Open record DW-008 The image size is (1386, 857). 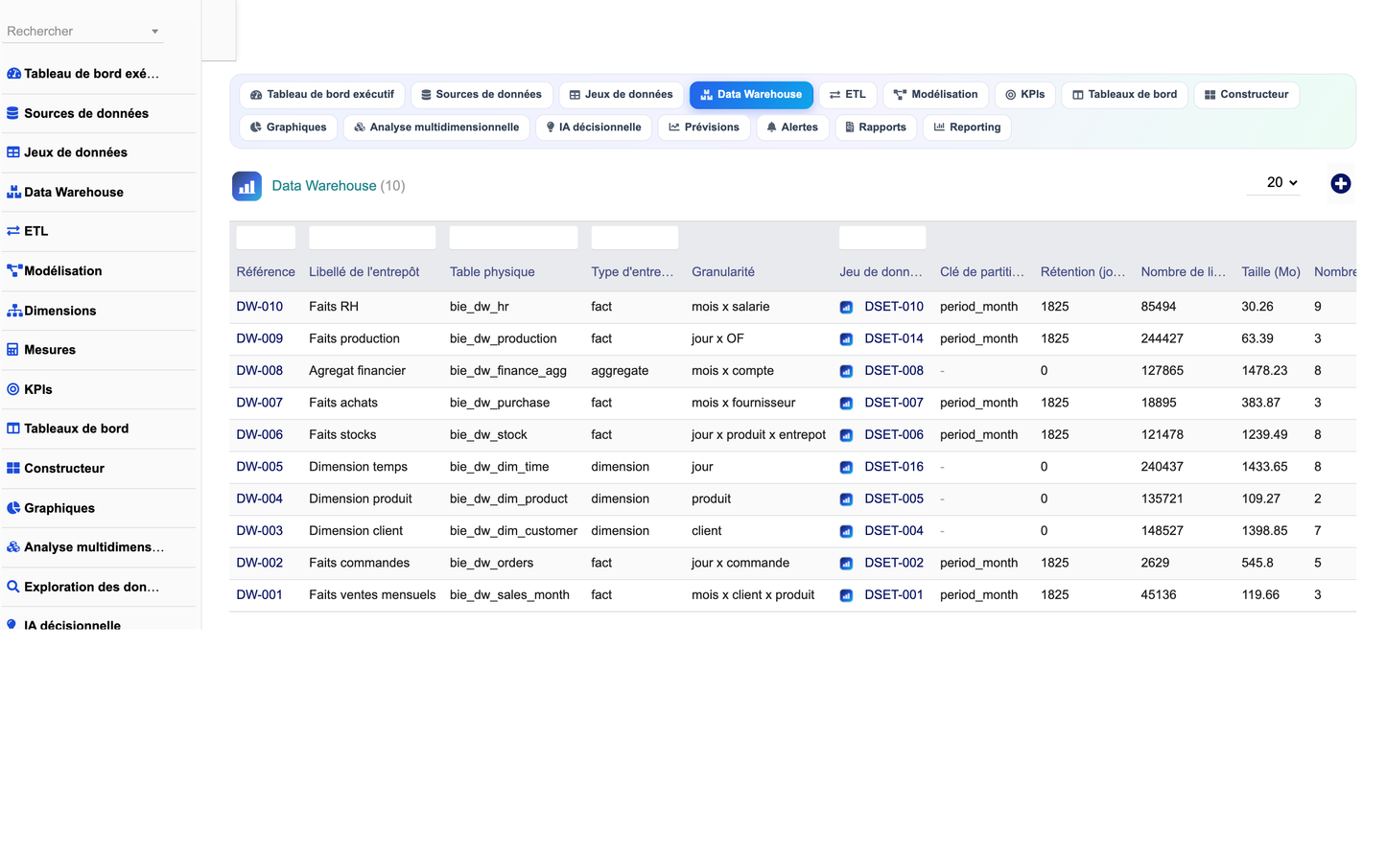[x=260, y=371]
